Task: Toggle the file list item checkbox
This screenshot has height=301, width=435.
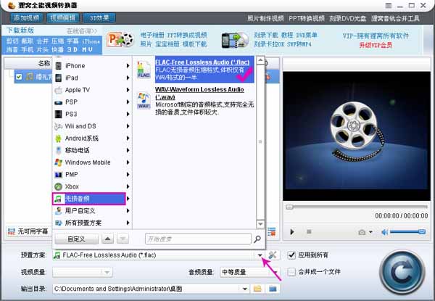Action: (x=19, y=77)
